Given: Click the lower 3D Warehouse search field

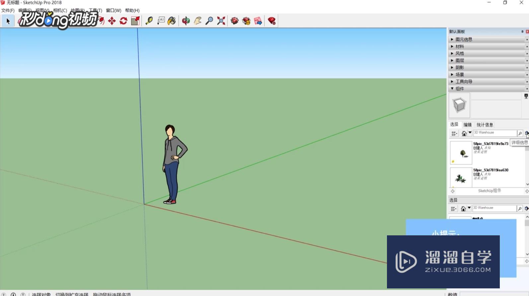Looking at the screenshot, I should (494, 208).
